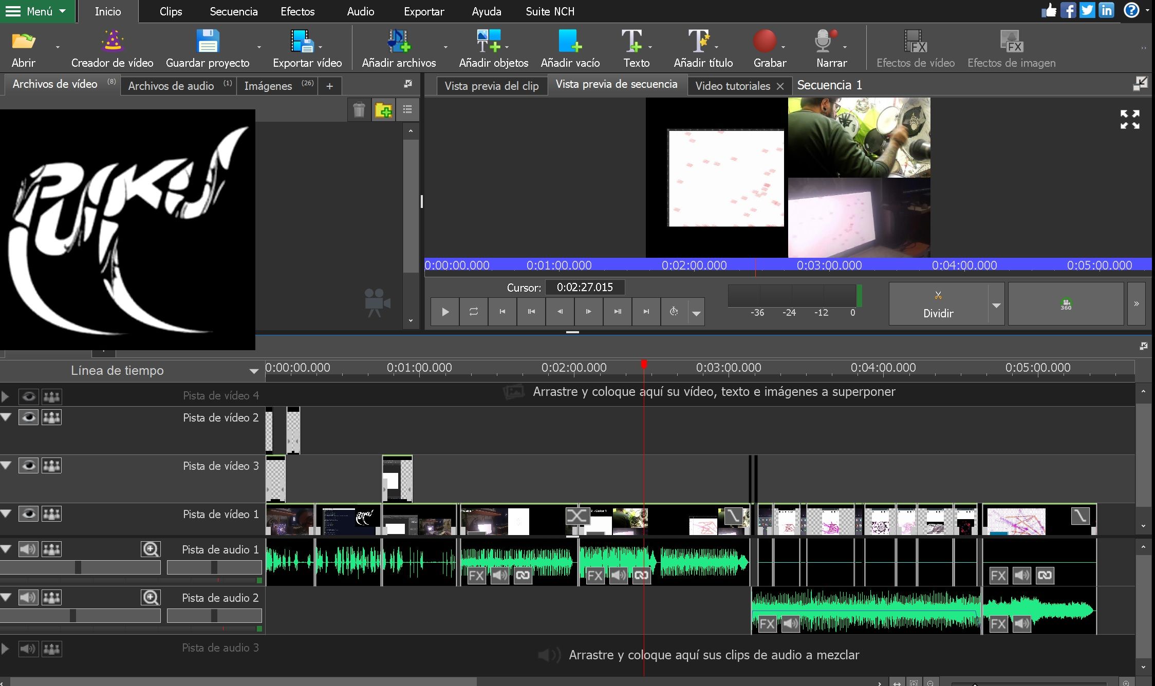1155x686 pixels.
Task: Open the help question mark icon
Action: pos(1131,10)
